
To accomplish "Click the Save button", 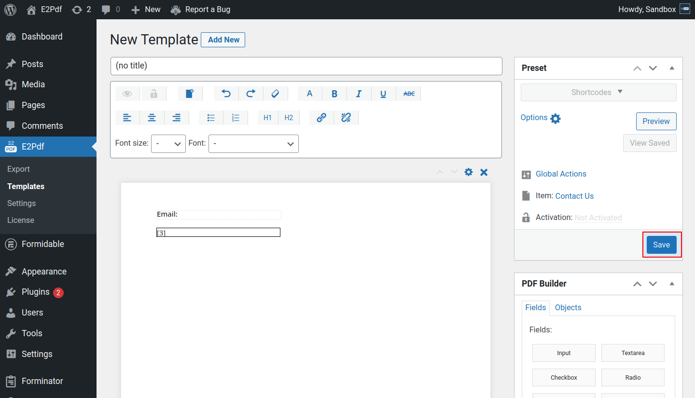I will pyautogui.click(x=661, y=245).
